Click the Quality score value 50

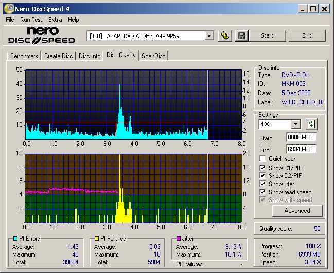(x=317, y=229)
